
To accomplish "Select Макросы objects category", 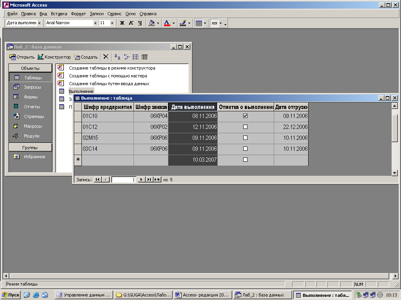I will [30, 126].
